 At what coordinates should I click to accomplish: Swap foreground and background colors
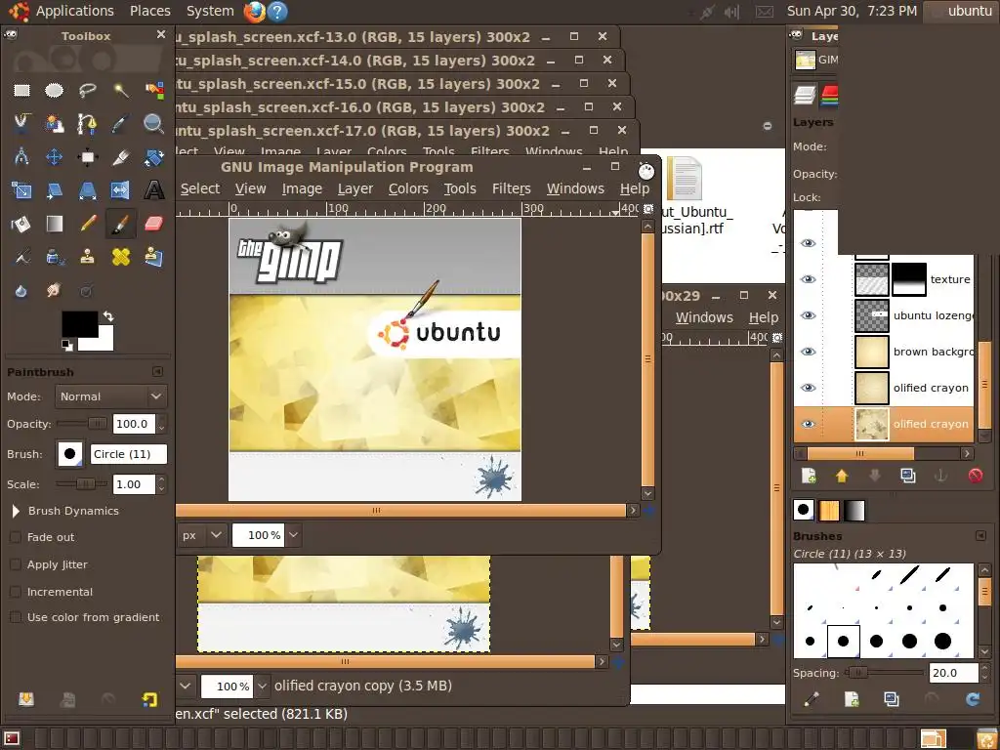pos(108,315)
